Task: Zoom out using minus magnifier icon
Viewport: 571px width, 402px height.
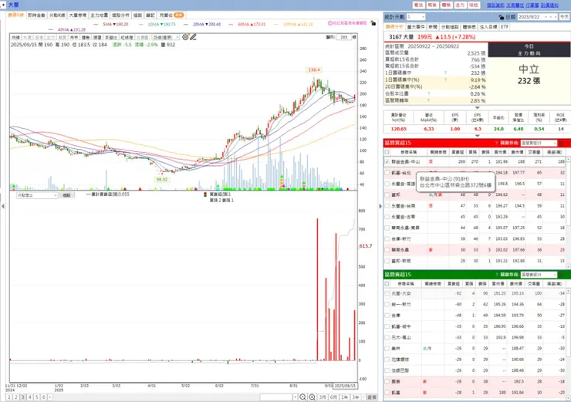Action: point(302,397)
